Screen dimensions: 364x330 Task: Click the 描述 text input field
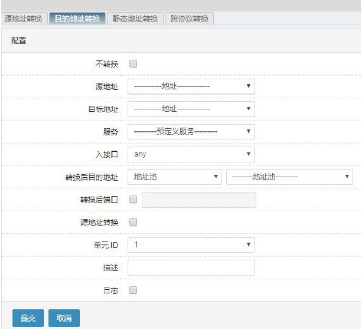191,267
